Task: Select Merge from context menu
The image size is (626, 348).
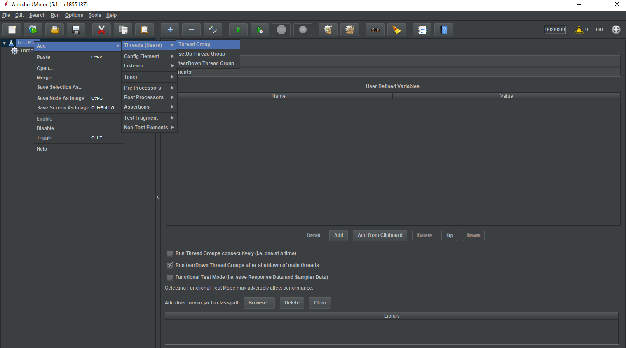Action: [78, 78]
